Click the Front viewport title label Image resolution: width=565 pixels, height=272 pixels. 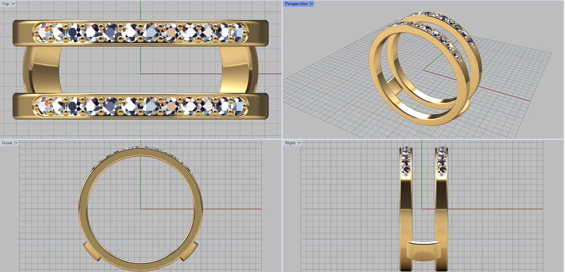(x=7, y=143)
